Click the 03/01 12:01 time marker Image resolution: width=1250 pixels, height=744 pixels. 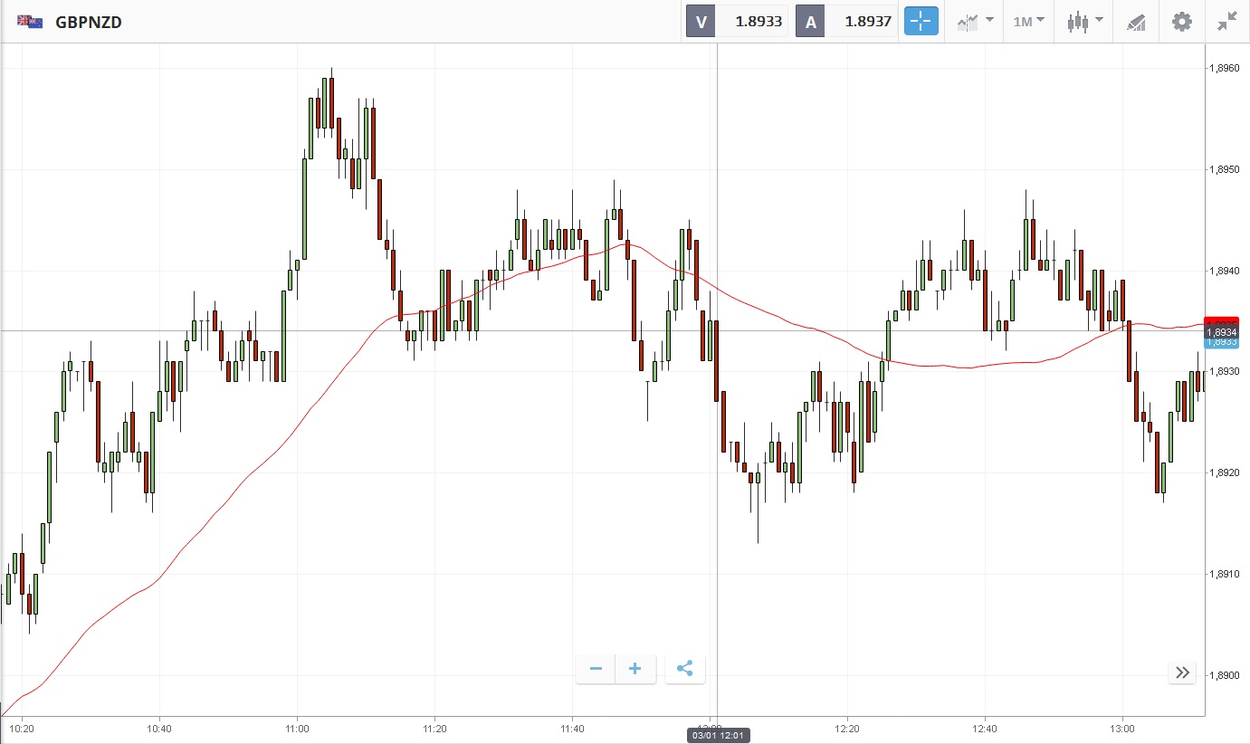click(x=717, y=735)
